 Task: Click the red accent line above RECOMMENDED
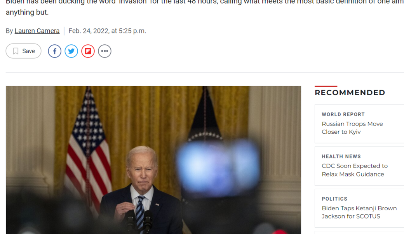click(x=326, y=86)
